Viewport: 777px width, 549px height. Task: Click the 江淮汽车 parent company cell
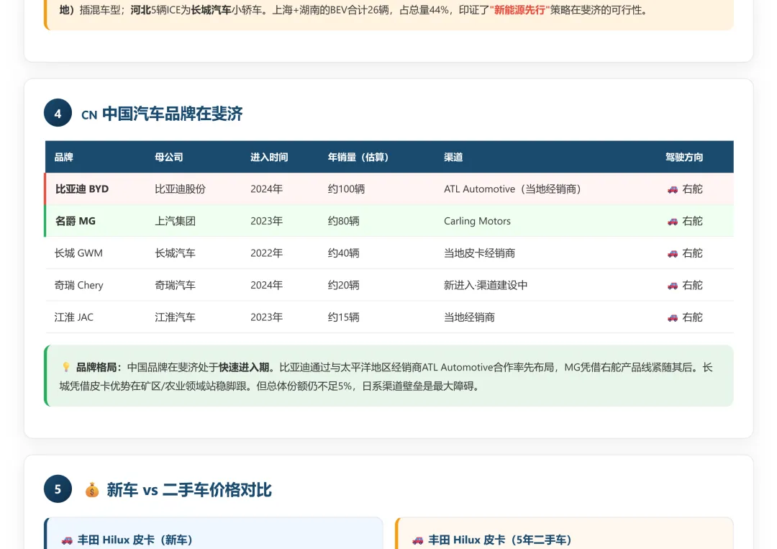(175, 317)
